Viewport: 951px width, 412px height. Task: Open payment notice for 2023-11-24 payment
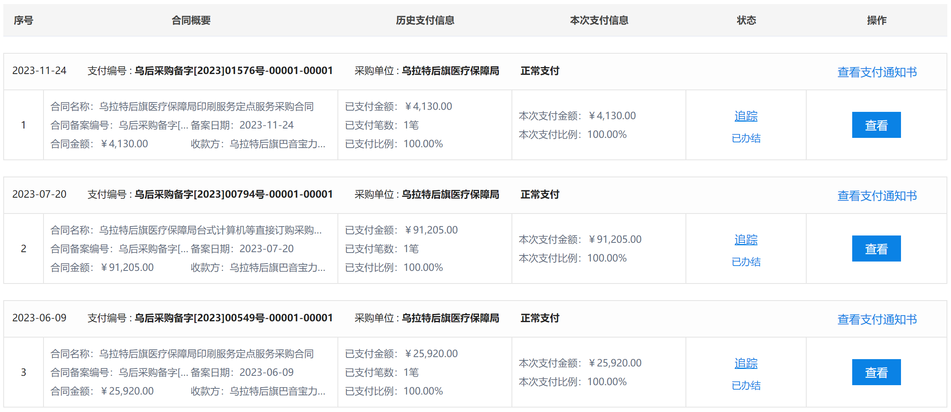click(x=877, y=72)
